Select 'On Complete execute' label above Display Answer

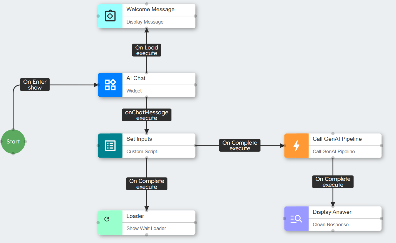[x=333, y=182]
